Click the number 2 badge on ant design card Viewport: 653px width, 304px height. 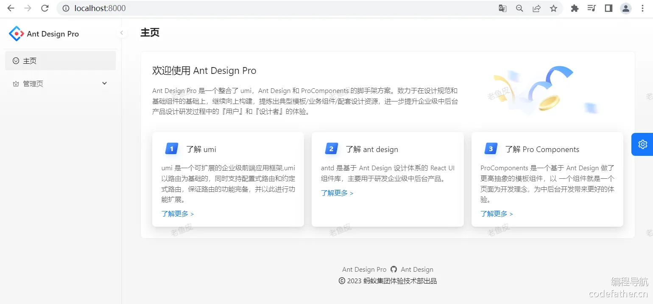click(331, 149)
